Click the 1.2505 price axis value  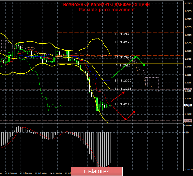pyautogui.click(x=188, y=51)
